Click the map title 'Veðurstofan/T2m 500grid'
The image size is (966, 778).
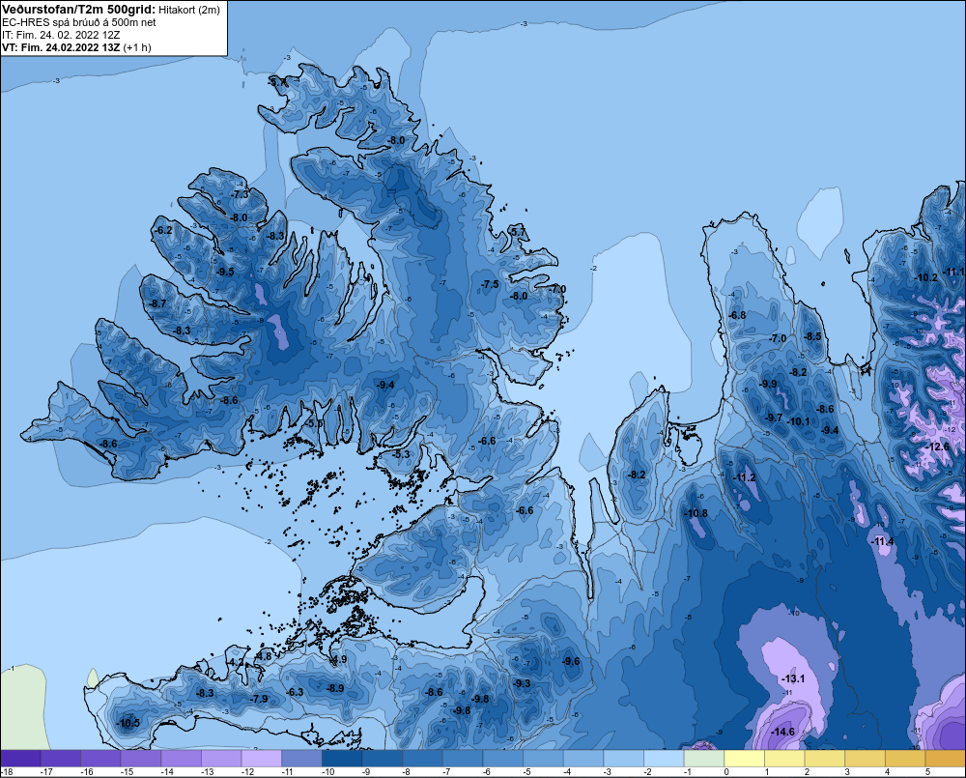[78, 9]
